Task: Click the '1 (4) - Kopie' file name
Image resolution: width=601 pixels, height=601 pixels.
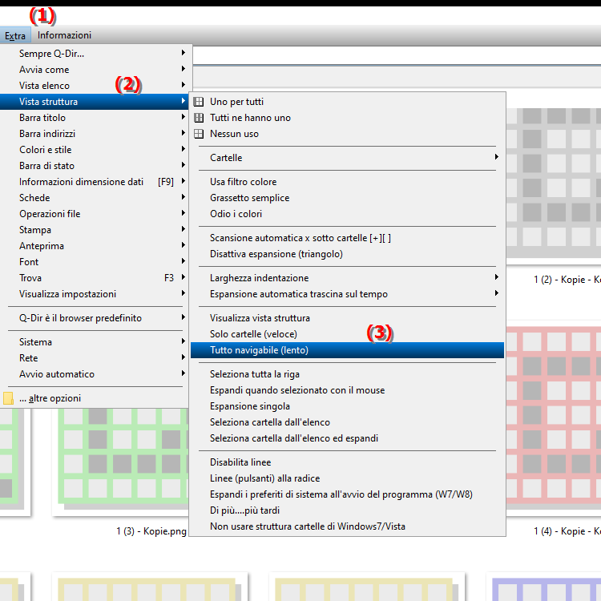Action: coord(567,531)
